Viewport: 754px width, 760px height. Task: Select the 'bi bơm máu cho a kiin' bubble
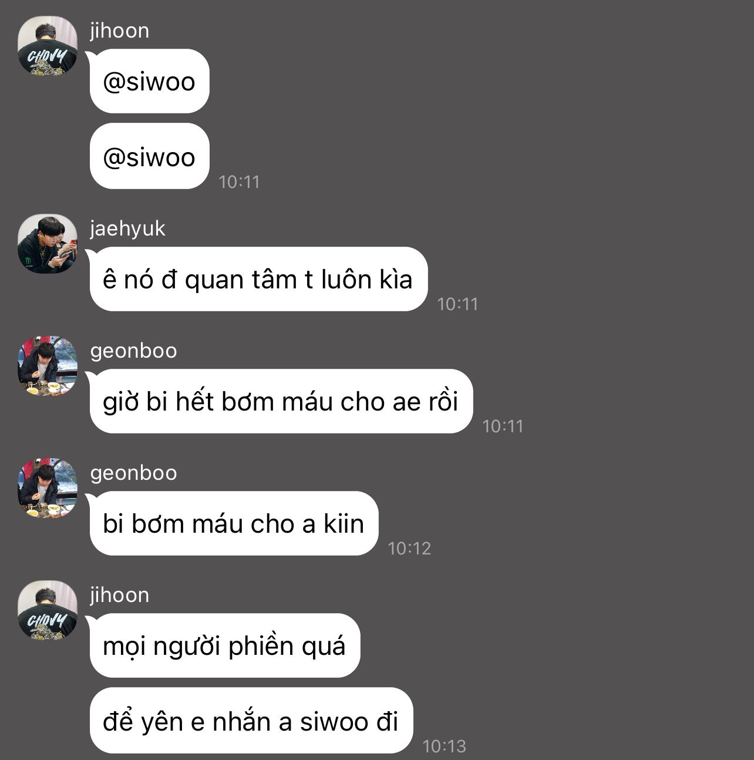pyautogui.click(x=234, y=523)
